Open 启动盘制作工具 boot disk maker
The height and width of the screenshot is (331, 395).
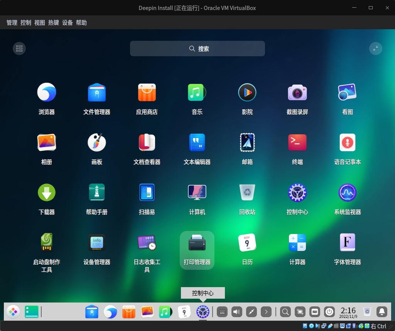tap(47, 242)
